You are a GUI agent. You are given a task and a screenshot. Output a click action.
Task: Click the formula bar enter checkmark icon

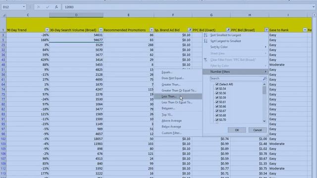(48, 7)
